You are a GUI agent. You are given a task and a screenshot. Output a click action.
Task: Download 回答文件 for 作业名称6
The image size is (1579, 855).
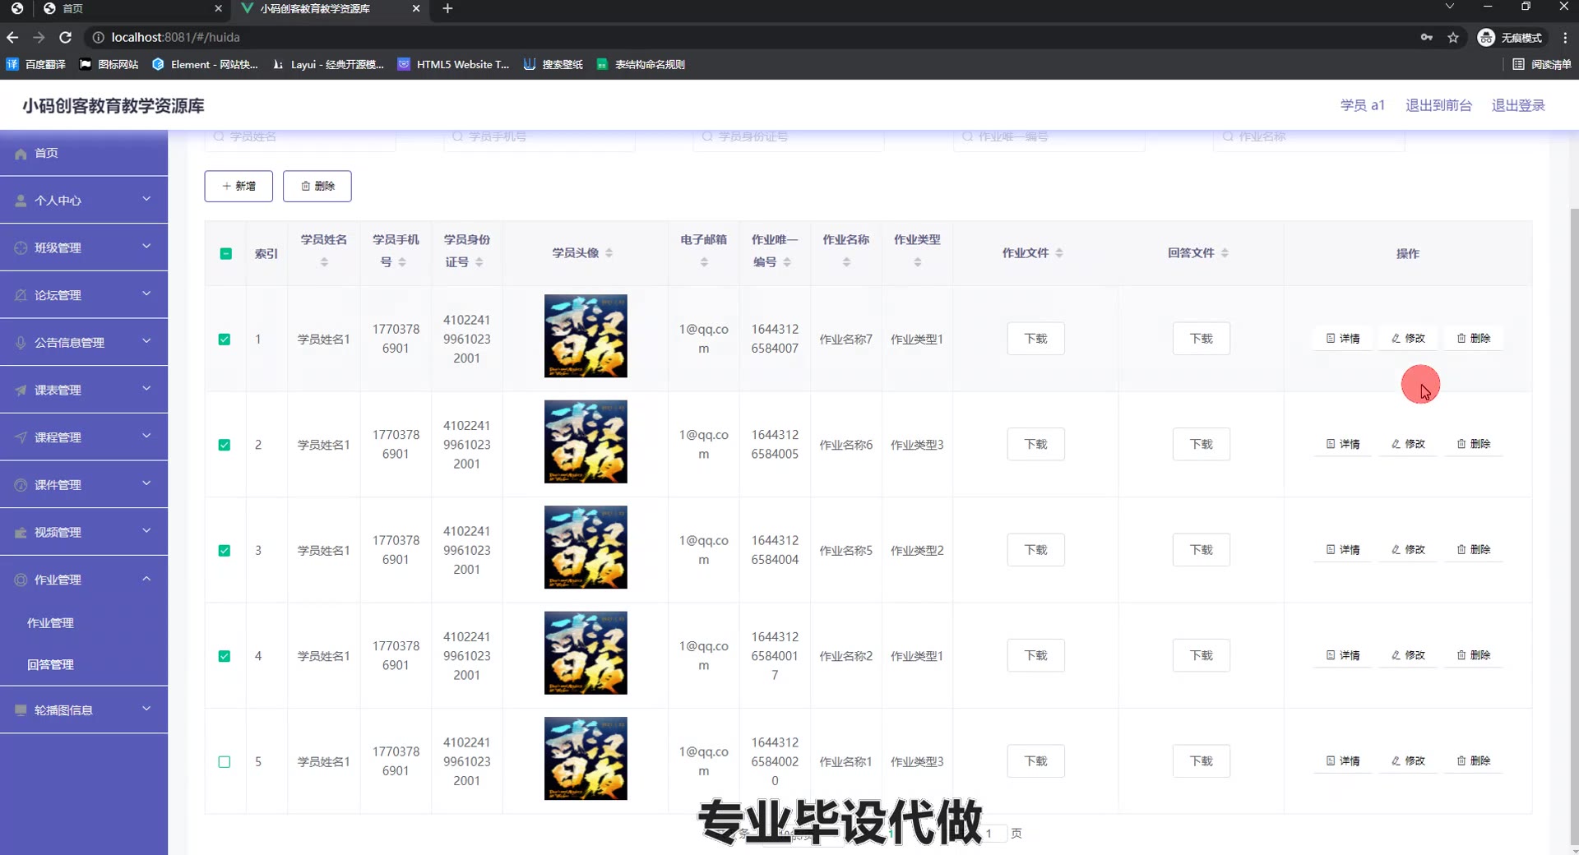pyautogui.click(x=1202, y=444)
